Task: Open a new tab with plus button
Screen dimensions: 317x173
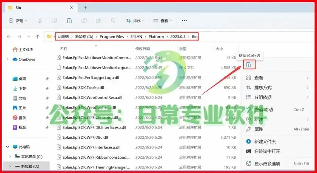Action: point(85,8)
